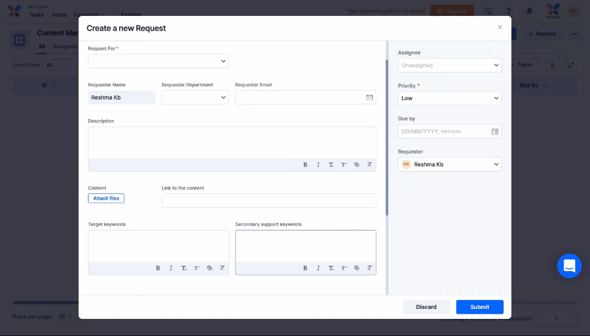
Task: Click link icon in Target keywords toolbar
Action: [x=209, y=268]
